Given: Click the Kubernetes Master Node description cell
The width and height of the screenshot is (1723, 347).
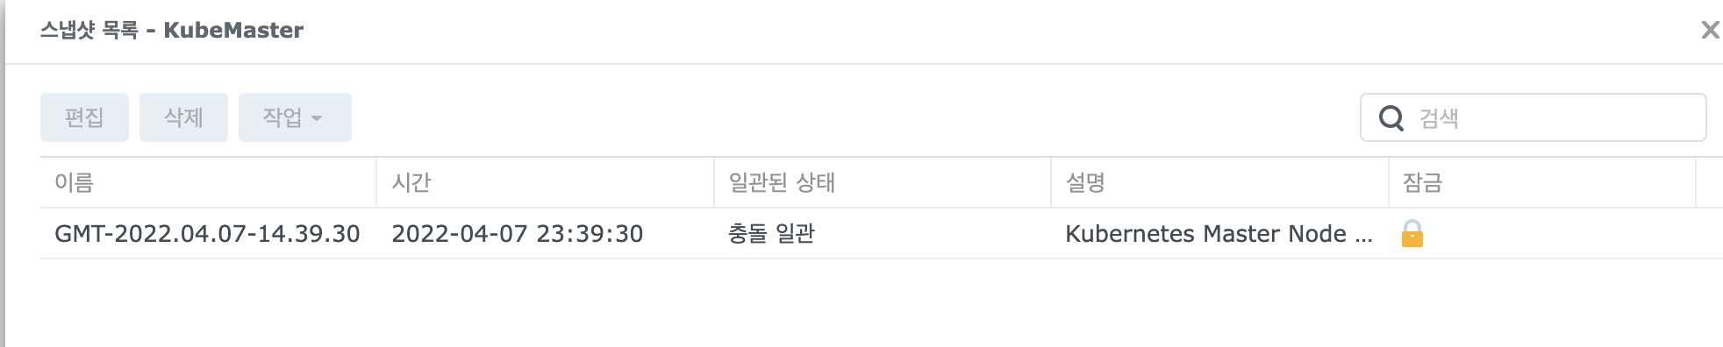Looking at the screenshot, I should click(x=1219, y=234).
